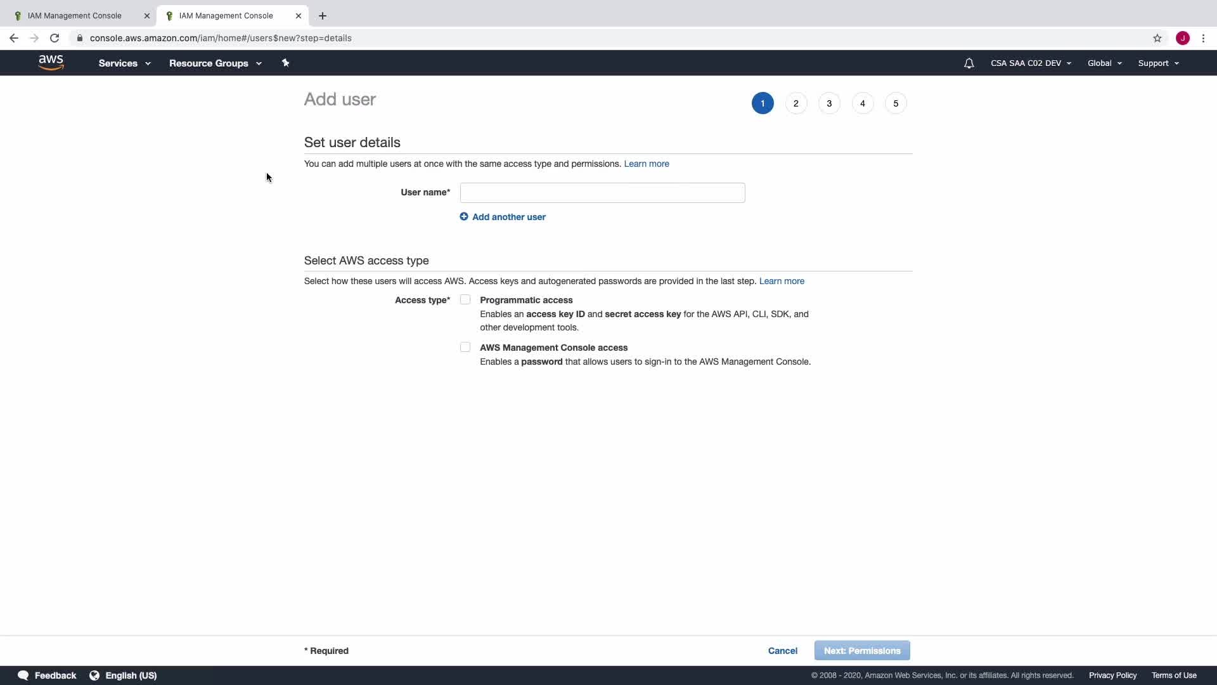Expand CSA SAA C02 DEV account menu
1217x685 pixels.
1031,63
